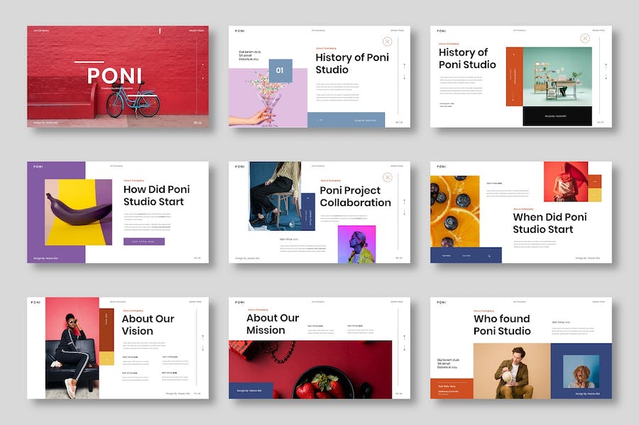Click the blue 01 number badge
Viewport: 639px width, 425px height.
[280, 70]
